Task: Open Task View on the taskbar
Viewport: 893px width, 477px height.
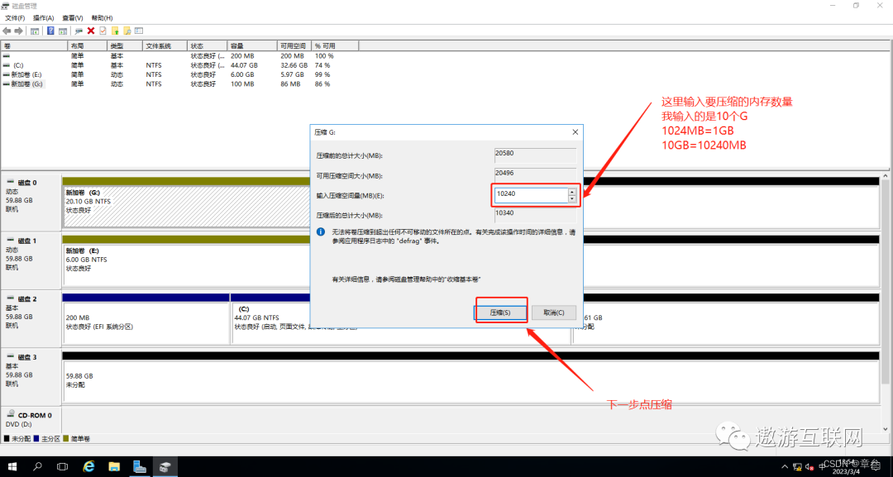Action: [63, 467]
